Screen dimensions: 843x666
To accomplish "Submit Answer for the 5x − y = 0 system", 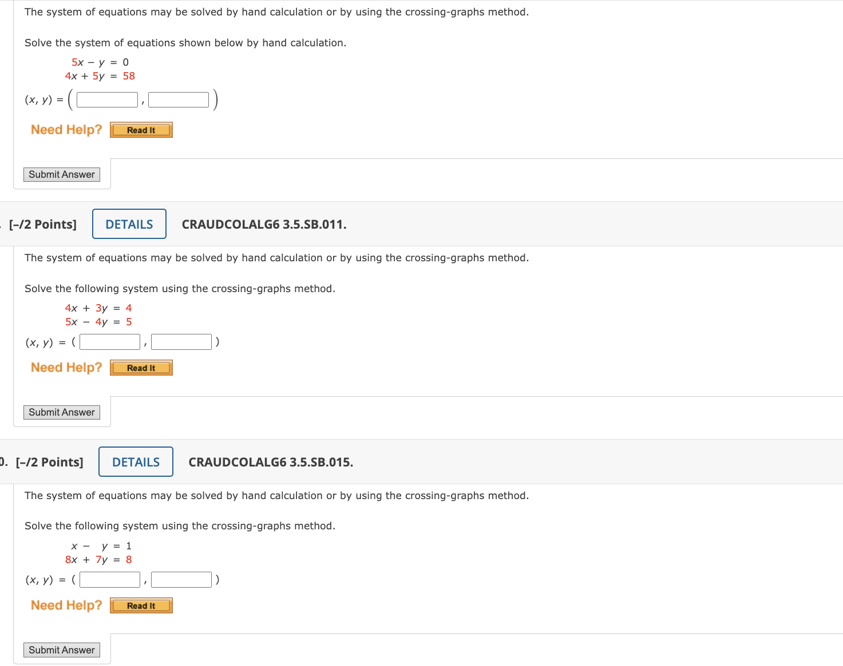I will (x=61, y=174).
